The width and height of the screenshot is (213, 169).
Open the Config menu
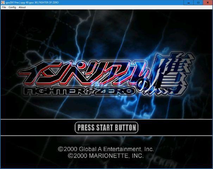coord(12,7)
